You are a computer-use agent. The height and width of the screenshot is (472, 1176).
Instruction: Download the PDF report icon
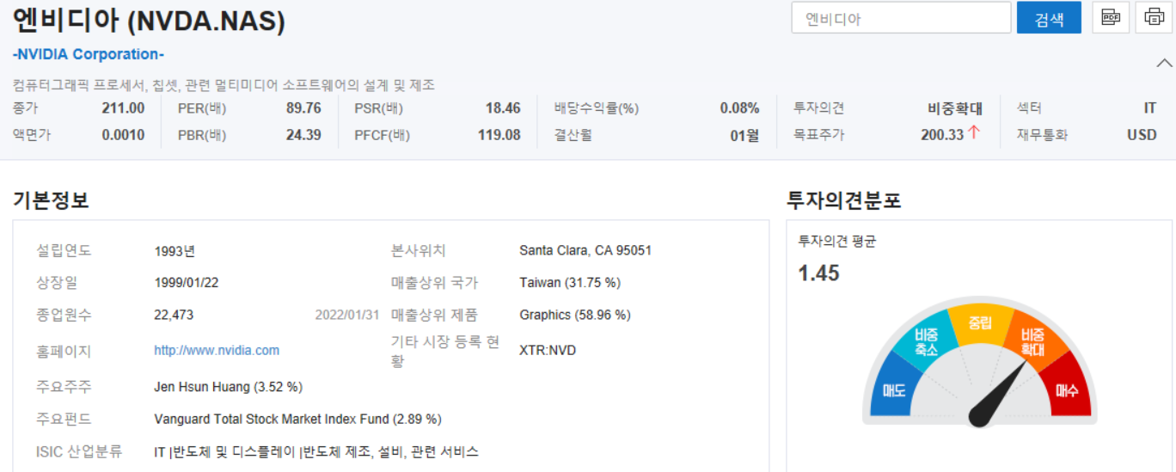click(x=1111, y=17)
